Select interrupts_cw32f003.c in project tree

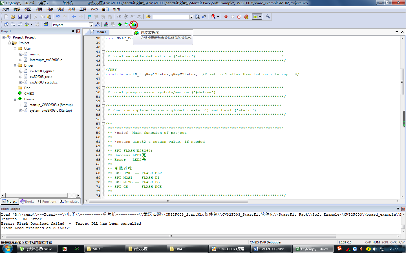click(x=46, y=60)
